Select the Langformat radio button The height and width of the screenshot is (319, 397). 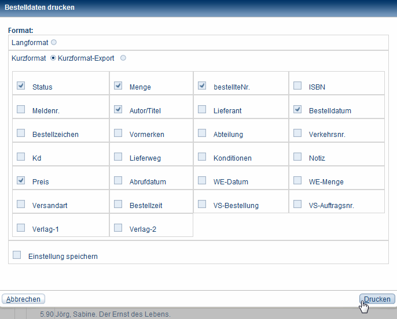(x=54, y=42)
